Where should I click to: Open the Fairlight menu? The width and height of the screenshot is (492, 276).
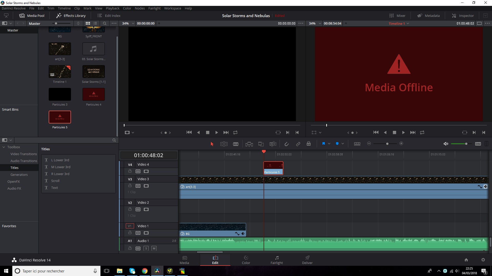(x=154, y=8)
